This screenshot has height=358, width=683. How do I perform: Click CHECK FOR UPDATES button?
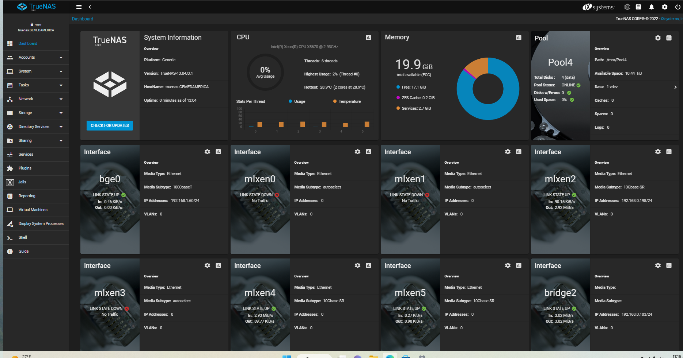[x=110, y=125]
